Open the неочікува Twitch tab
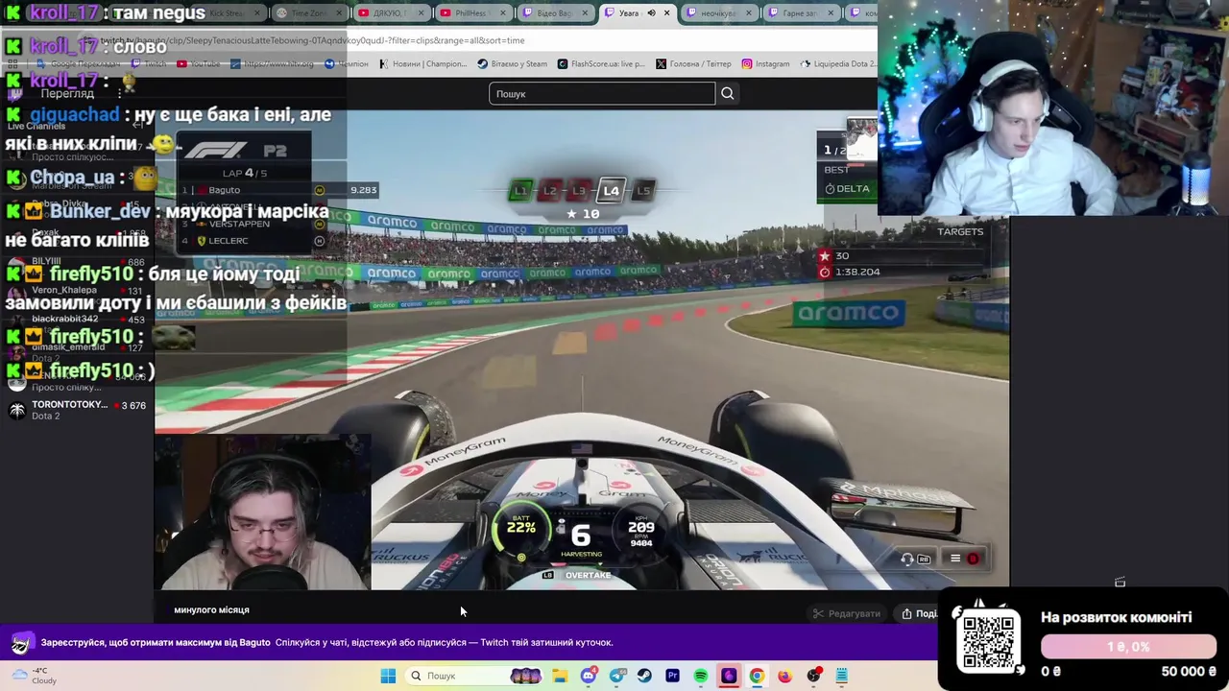The image size is (1229, 691). point(720,13)
